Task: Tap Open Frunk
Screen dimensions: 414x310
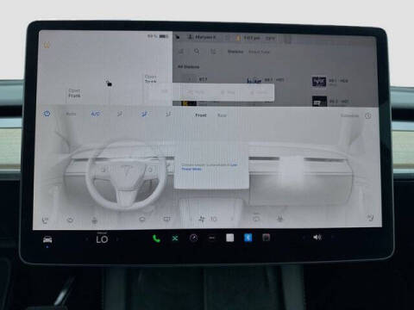Action: (x=74, y=93)
